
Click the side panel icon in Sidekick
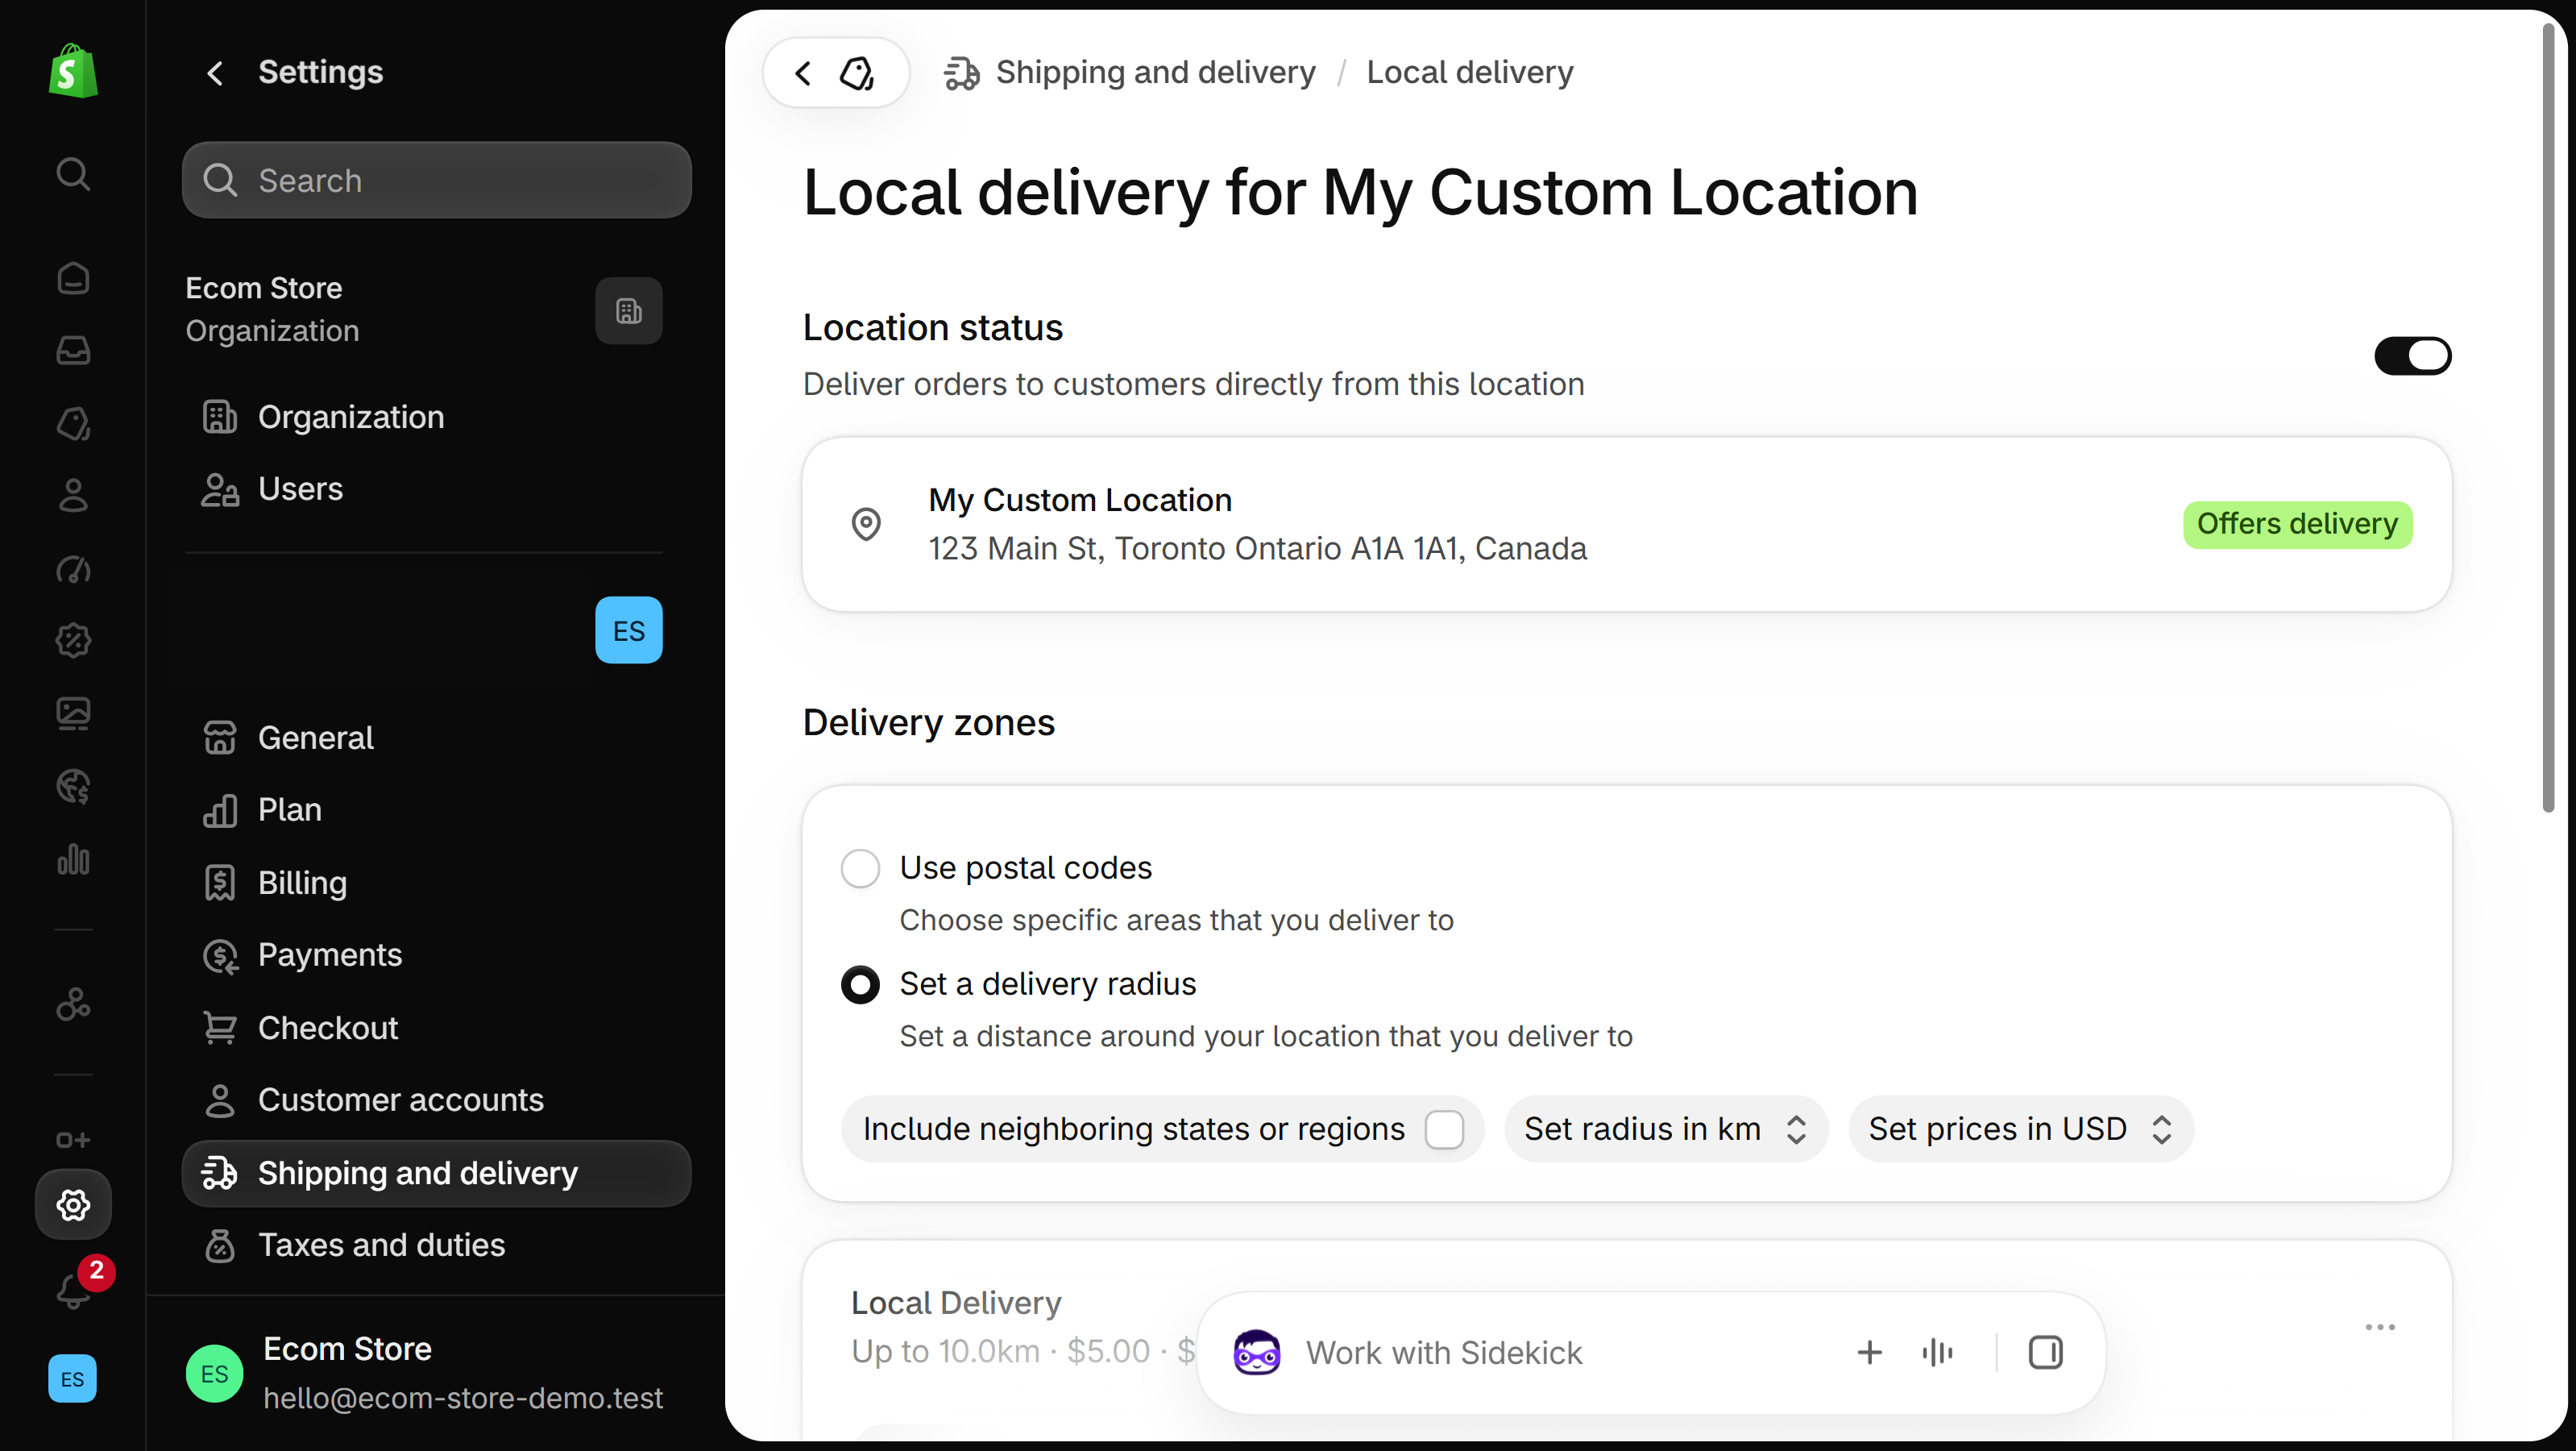(x=2046, y=1353)
